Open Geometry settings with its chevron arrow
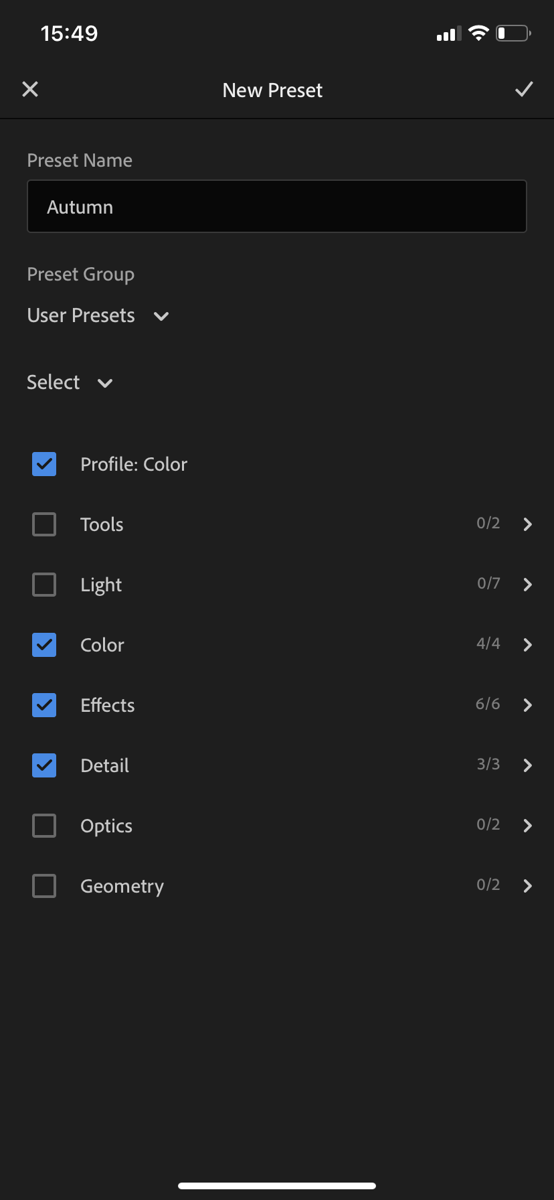This screenshot has width=554, height=1200. [x=528, y=886]
